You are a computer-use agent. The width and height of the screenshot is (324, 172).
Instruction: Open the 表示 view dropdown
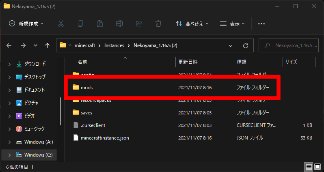pos(232,24)
